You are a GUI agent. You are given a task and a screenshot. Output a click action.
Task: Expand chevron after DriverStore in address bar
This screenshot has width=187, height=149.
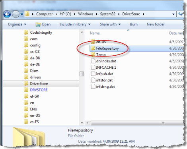(144, 14)
